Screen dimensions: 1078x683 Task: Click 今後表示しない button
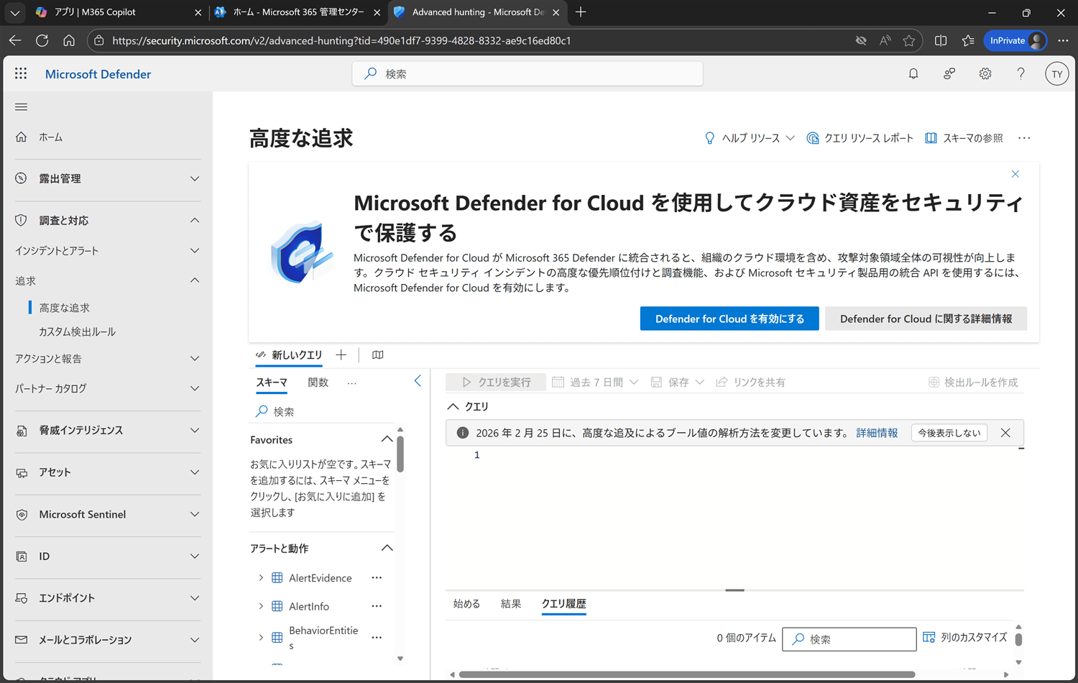click(949, 433)
